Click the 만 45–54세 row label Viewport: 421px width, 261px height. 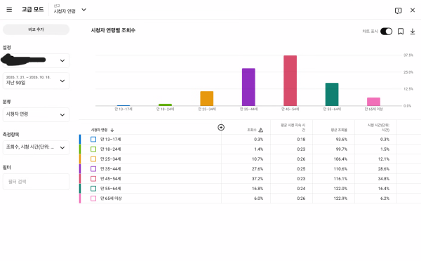coord(111,179)
